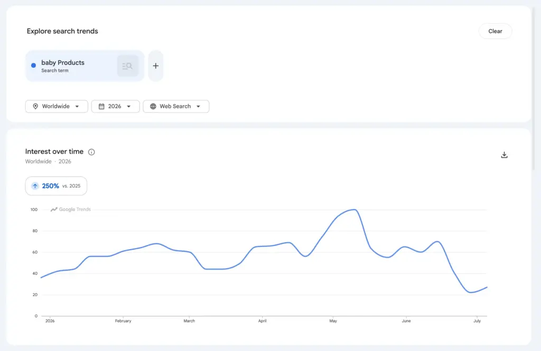Clear all search terms with Clear button
This screenshot has width=541, height=351.
(495, 31)
